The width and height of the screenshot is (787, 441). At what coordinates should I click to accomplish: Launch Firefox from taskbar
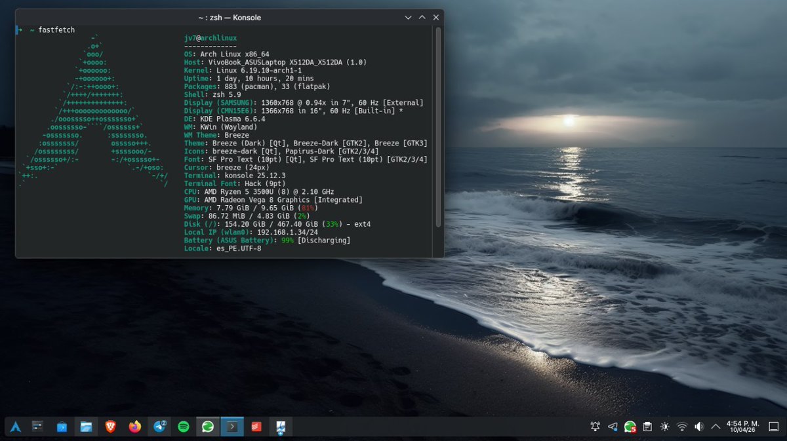coord(134,427)
